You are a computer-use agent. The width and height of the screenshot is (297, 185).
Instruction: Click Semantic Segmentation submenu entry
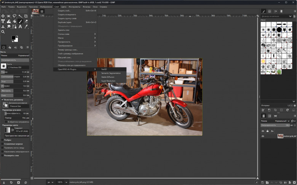click(111, 73)
